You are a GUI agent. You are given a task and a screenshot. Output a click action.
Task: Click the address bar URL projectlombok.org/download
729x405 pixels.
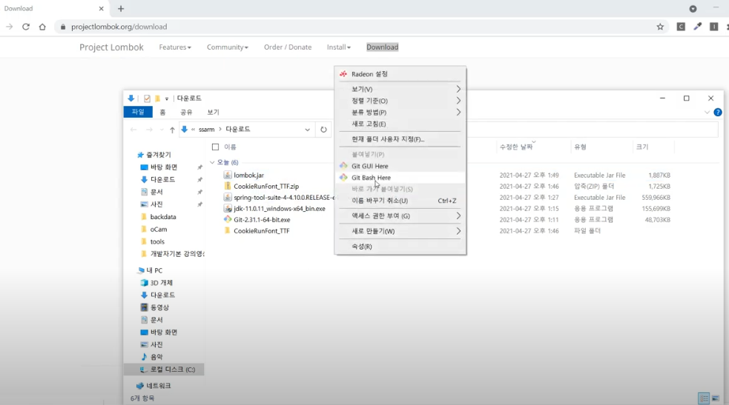(x=119, y=27)
